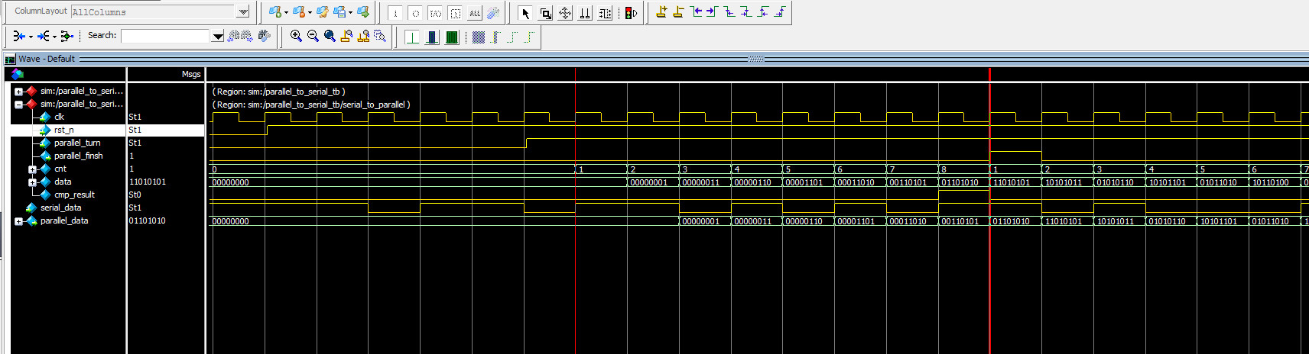Toggle the Pan mode tool
The height and width of the screenshot is (354, 1309).
(x=565, y=13)
